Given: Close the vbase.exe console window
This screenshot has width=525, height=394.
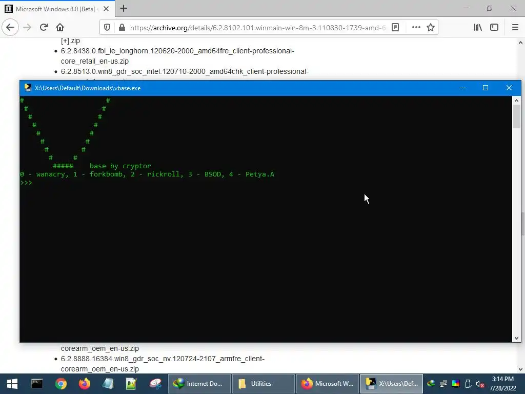Looking at the screenshot, I should click(509, 88).
